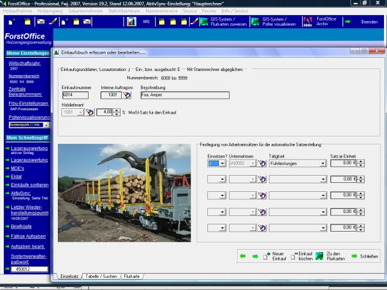This screenshot has height=290, width=387.
Task: Open GIS-System Flurkarten zuweisen
Action: click(224, 22)
